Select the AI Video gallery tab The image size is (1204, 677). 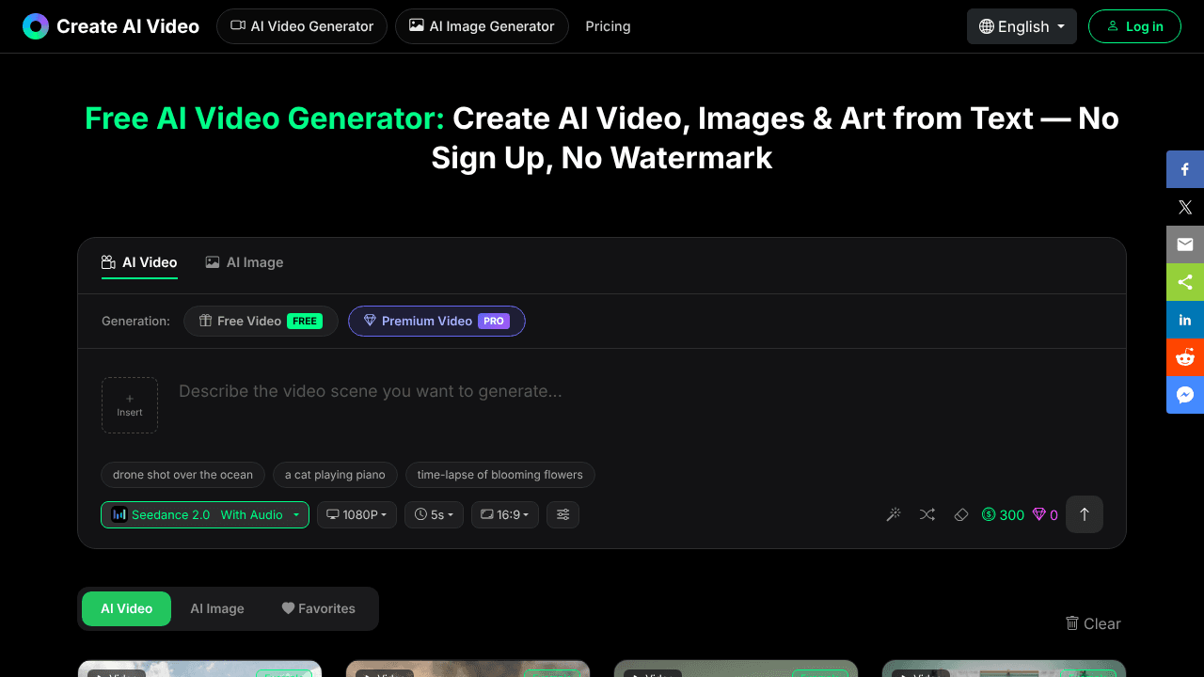tap(127, 608)
